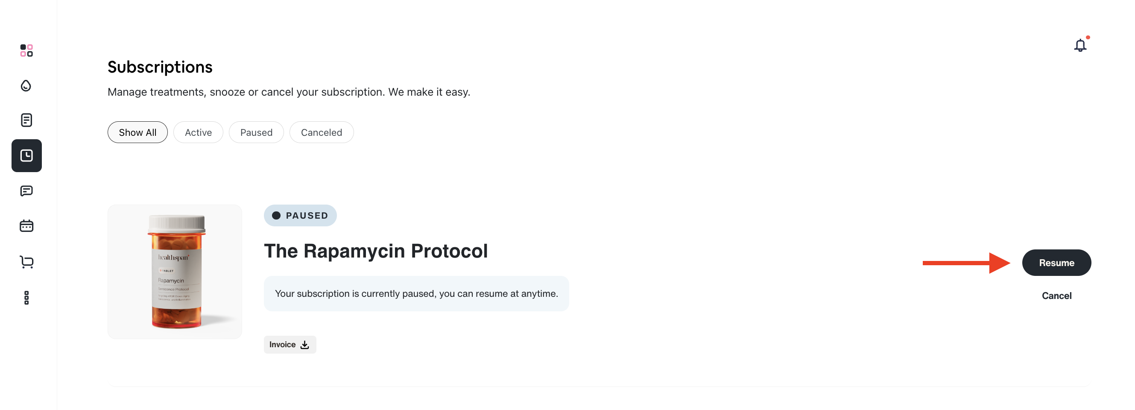Switch to the Paused filter tab
This screenshot has height=410, width=1135.
pyautogui.click(x=256, y=132)
